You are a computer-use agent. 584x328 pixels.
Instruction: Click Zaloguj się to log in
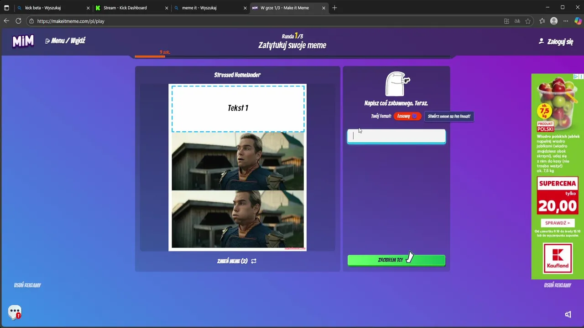pyautogui.click(x=556, y=41)
